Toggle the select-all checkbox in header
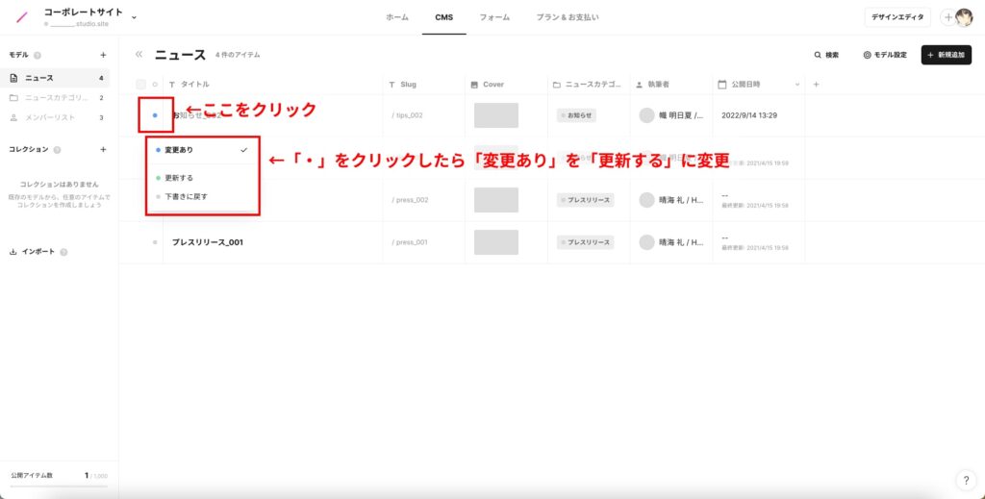 140,84
